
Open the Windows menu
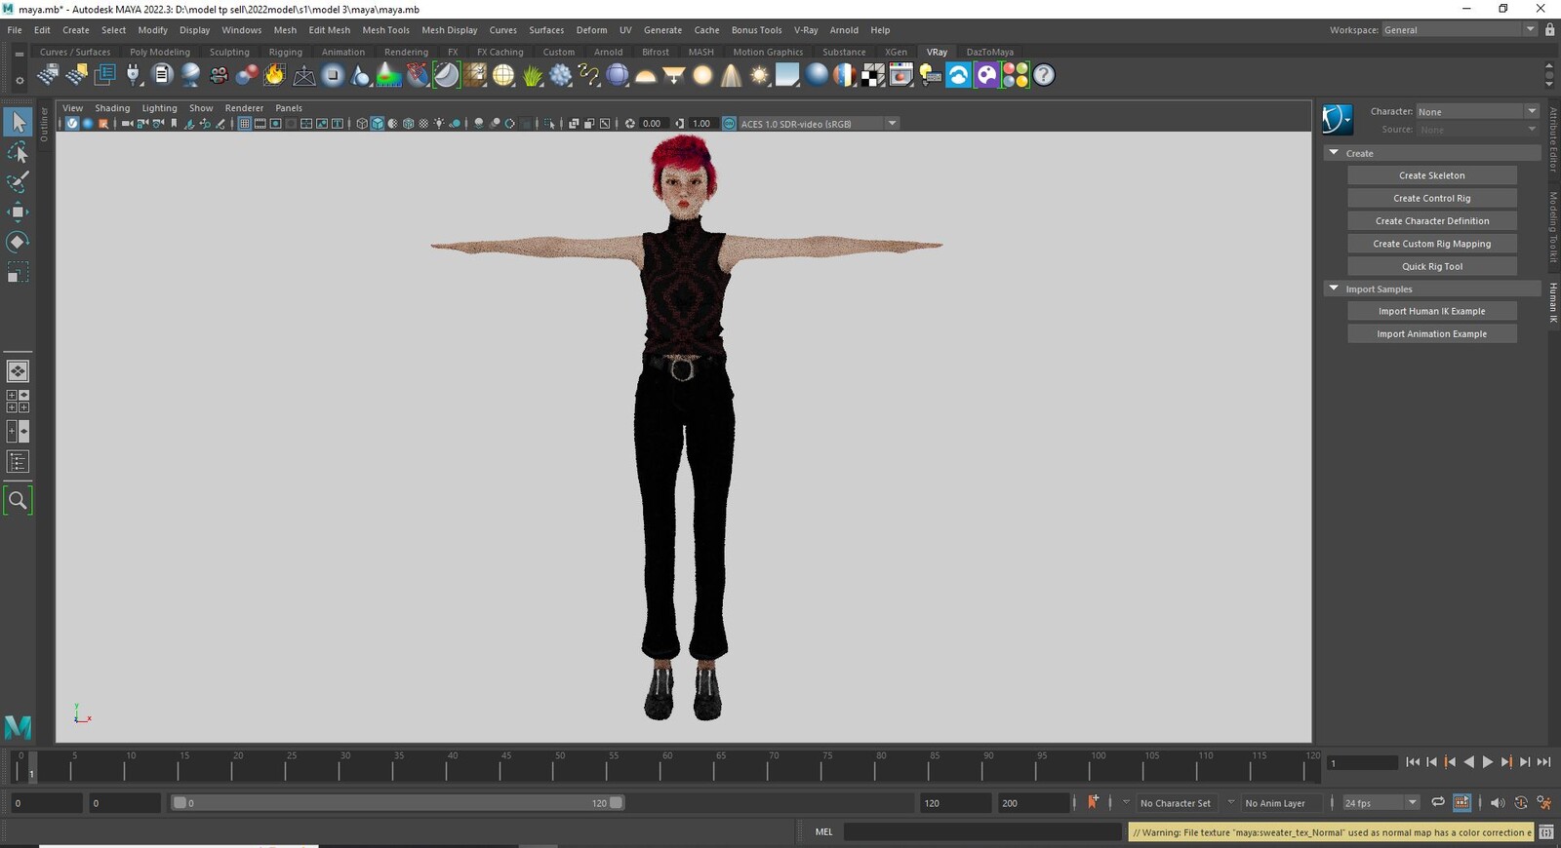coord(241,30)
